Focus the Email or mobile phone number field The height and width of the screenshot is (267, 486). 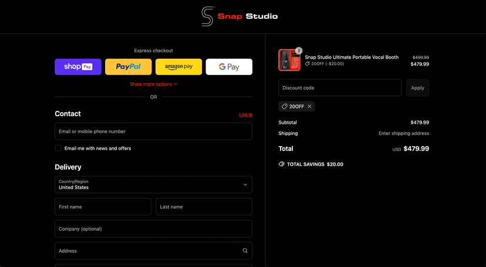[x=153, y=131]
